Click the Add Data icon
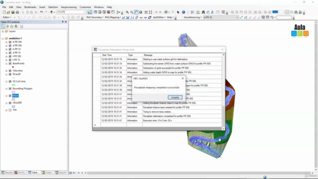318x179 pixels. click(52, 12)
